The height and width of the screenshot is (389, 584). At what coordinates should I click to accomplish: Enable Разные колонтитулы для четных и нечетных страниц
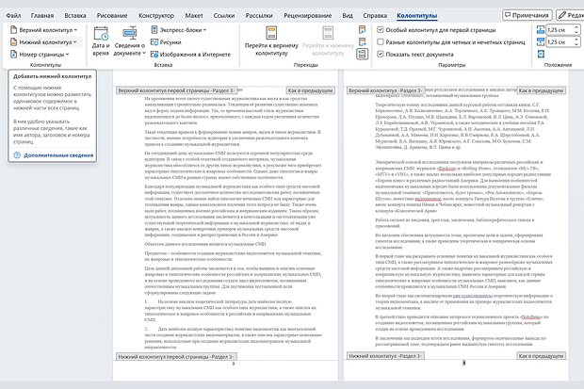click(381, 42)
